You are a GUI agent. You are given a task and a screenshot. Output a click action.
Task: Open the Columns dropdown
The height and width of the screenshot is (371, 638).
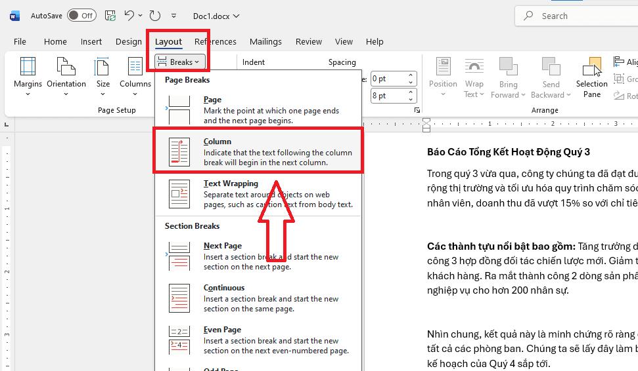(x=135, y=77)
